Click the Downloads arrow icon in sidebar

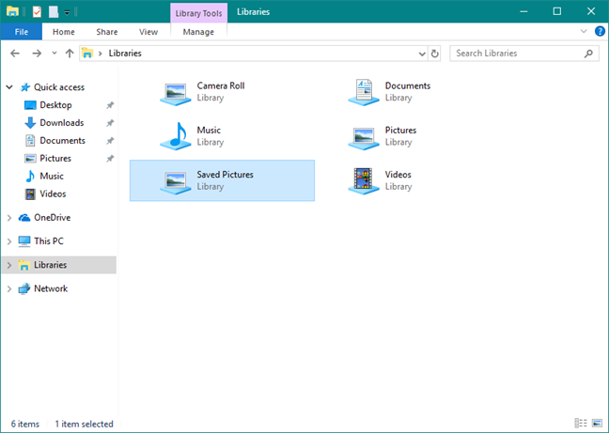point(30,123)
